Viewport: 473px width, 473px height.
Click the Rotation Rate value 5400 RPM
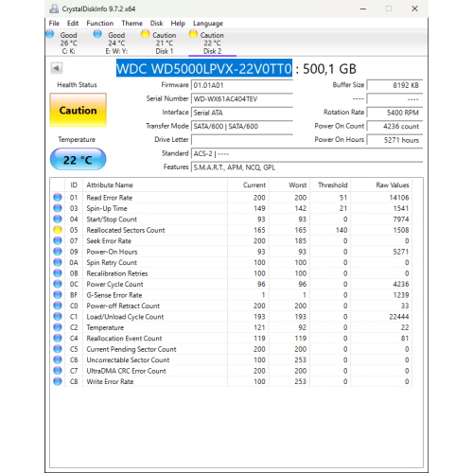click(x=394, y=113)
